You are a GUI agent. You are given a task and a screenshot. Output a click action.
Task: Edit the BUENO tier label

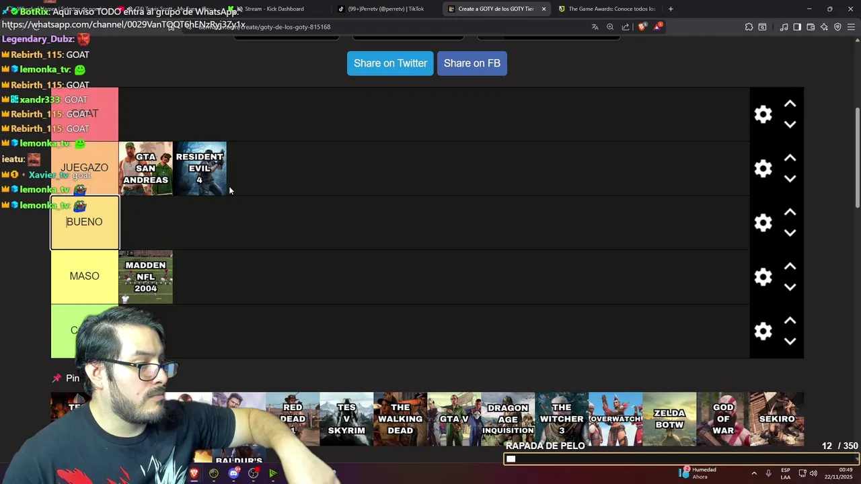(x=85, y=223)
